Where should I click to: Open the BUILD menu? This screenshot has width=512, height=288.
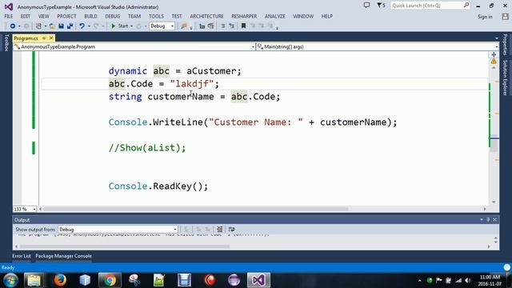click(90, 16)
